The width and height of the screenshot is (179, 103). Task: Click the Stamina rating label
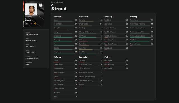(56, 48)
